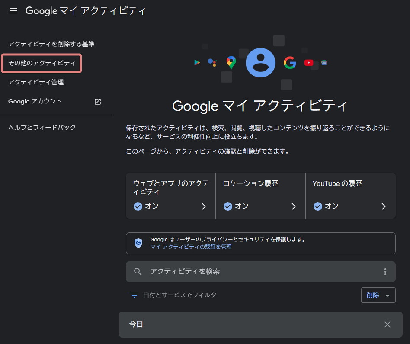This screenshot has height=344, width=410.
Task: Dismiss the 今日 section with the X
Action: (387, 325)
